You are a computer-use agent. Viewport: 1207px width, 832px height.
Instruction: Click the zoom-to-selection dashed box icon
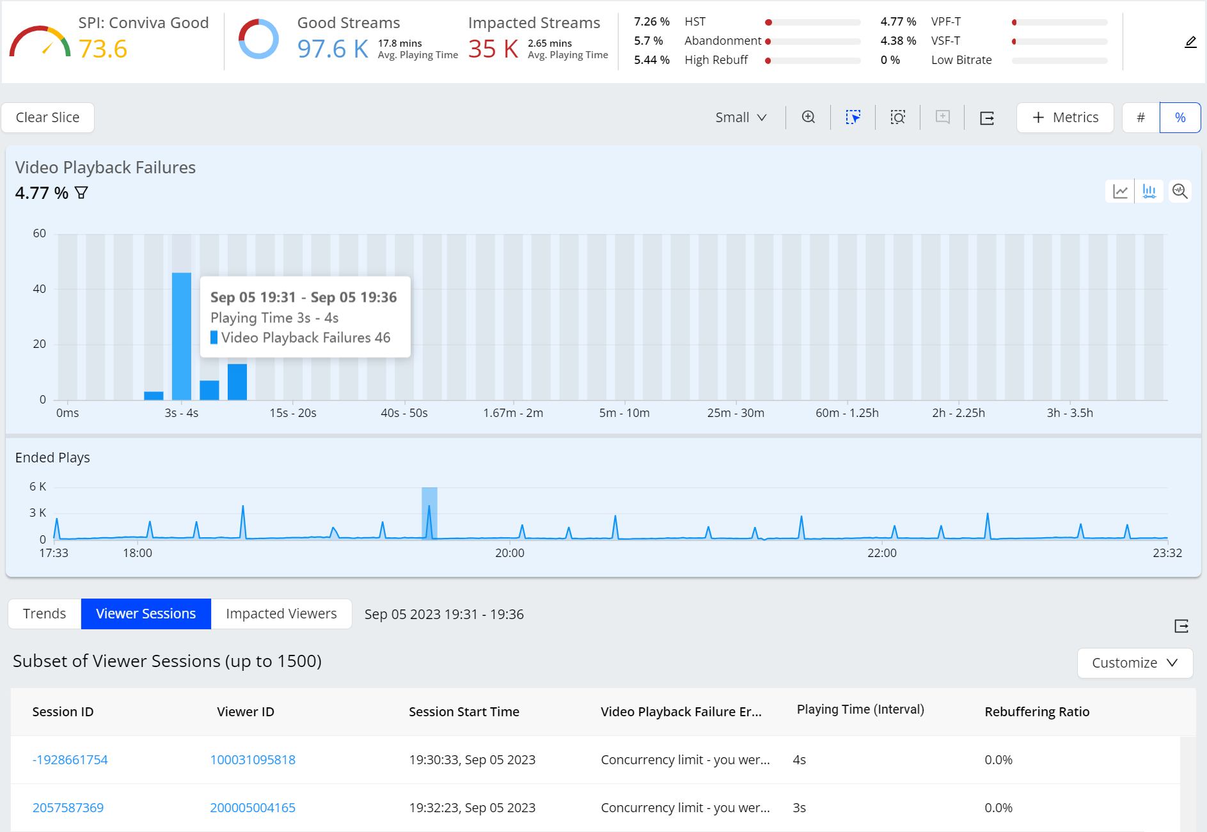897,117
